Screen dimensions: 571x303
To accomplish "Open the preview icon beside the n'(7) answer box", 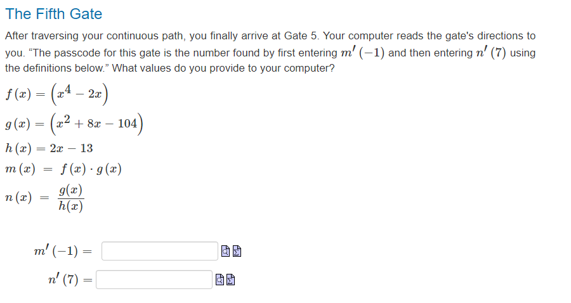I will click(220, 280).
